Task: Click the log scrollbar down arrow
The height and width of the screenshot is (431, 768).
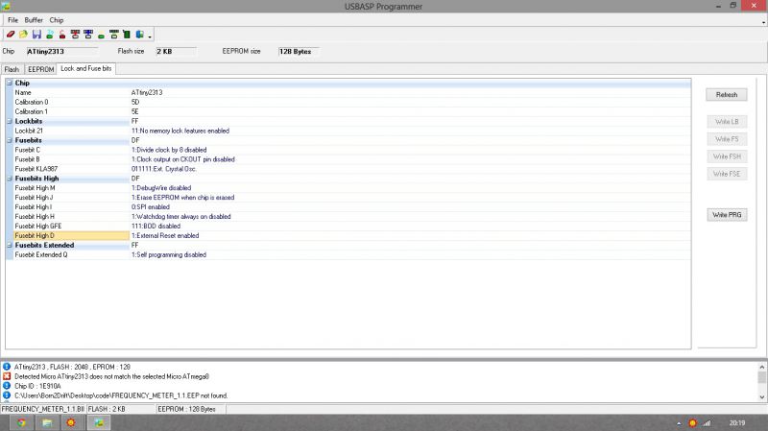Action: tap(762, 397)
